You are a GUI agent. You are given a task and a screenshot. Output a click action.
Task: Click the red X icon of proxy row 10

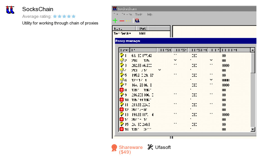pyautogui.click(x=122, y=100)
